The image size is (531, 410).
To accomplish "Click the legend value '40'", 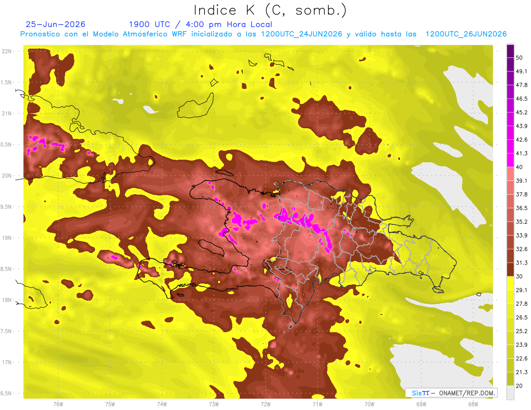I will click(519, 167).
